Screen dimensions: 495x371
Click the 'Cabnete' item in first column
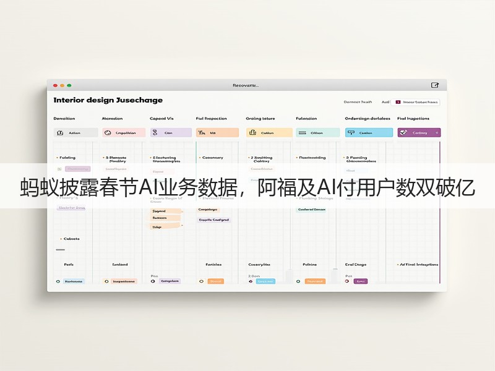click(71, 239)
